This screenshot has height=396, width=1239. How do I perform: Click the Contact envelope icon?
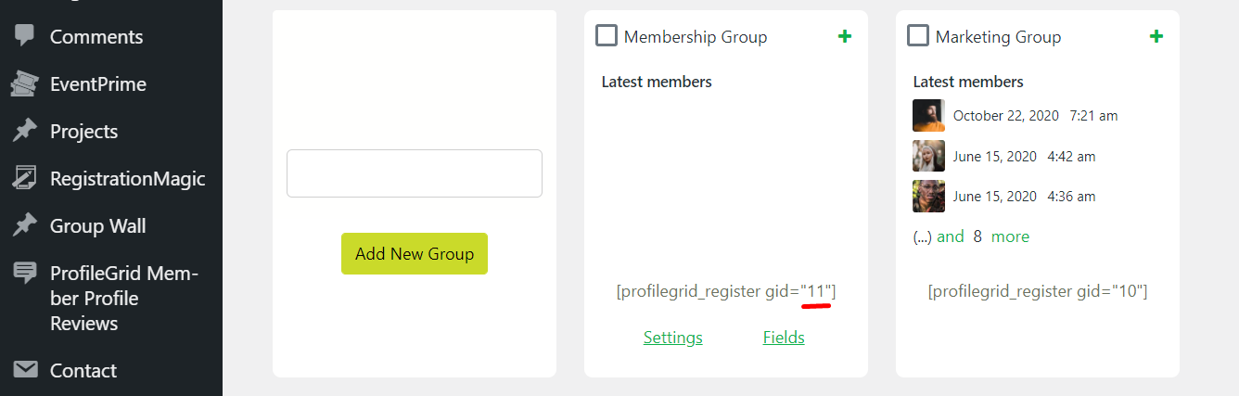coord(25,370)
